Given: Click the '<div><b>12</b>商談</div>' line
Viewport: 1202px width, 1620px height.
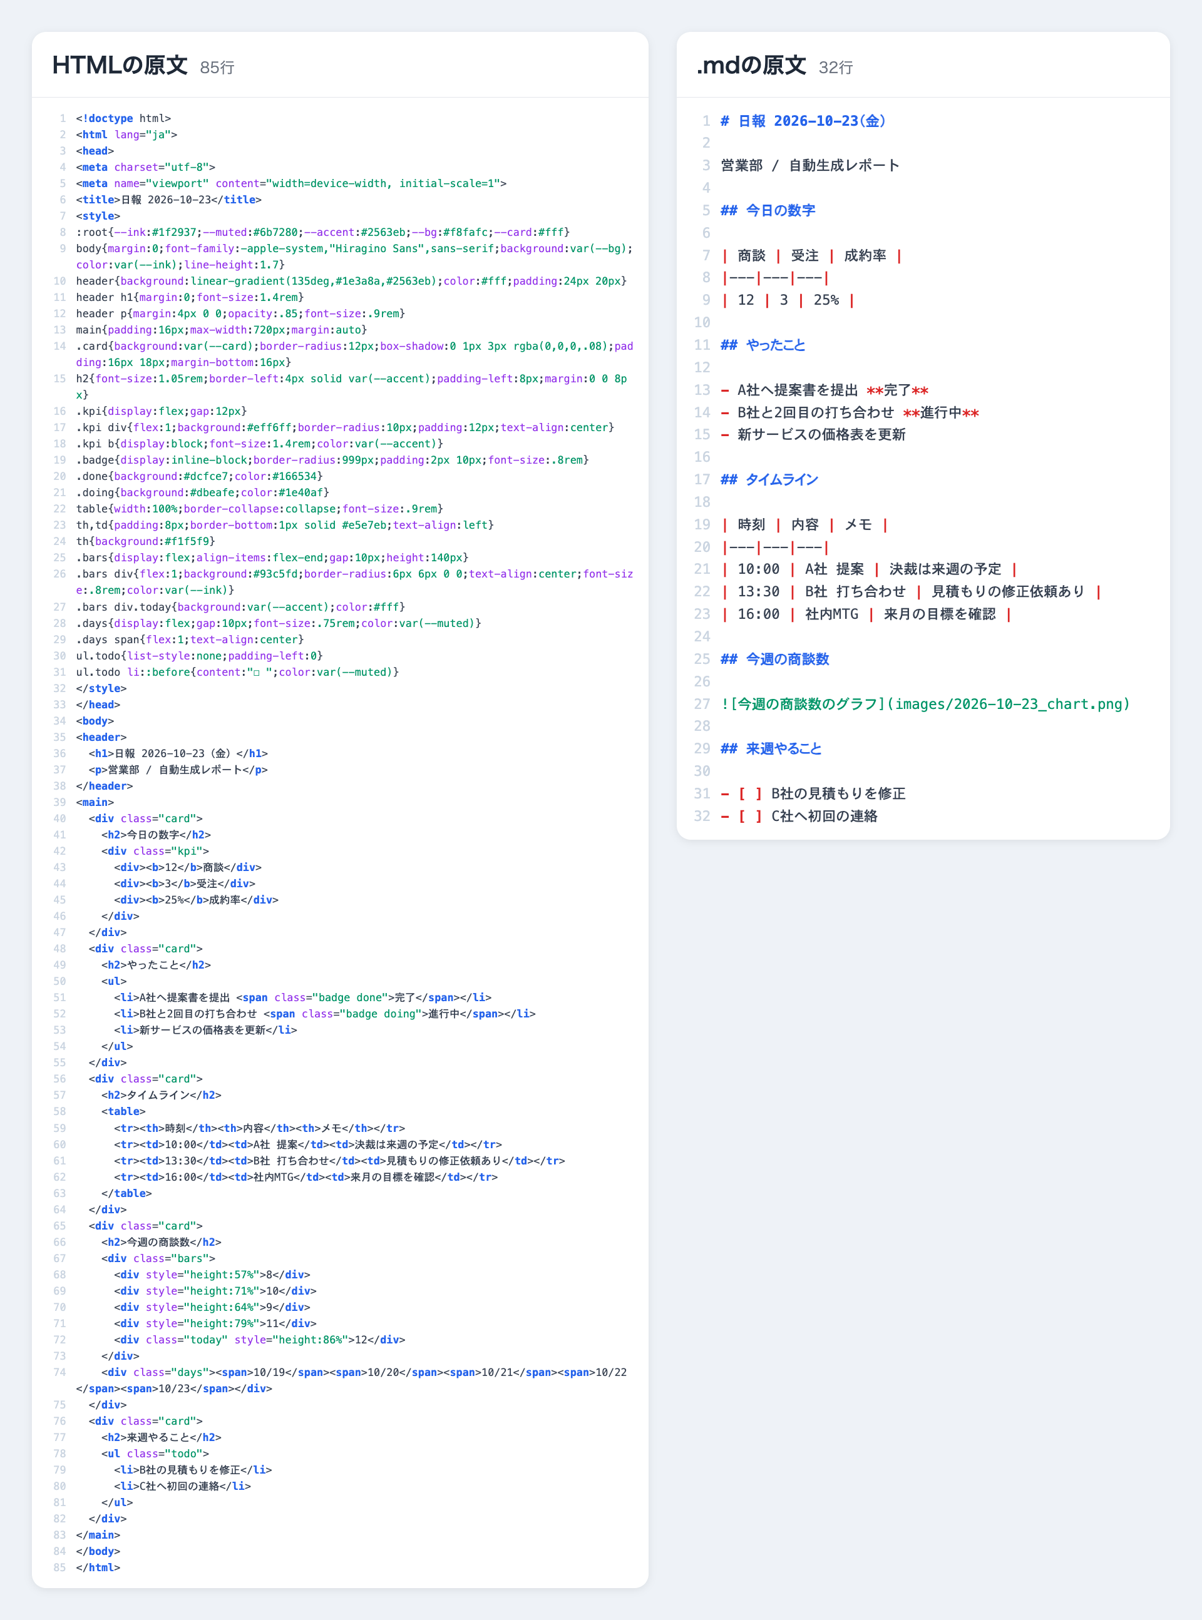Looking at the screenshot, I should [188, 867].
